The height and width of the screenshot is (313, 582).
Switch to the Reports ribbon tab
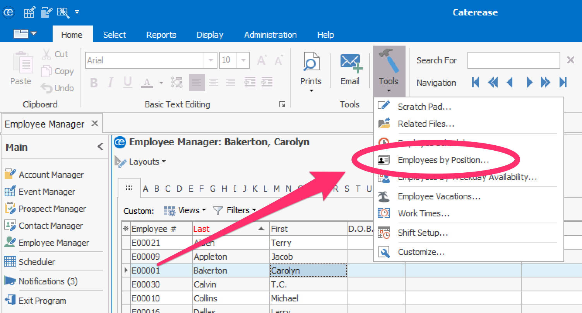pyautogui.click(x=161, y=35)
